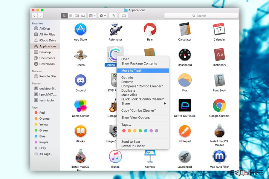Select Install macOS Mojave icon
Image resolution: width=269 pixels, height=179 pixels.
click(x=219, y=131)
